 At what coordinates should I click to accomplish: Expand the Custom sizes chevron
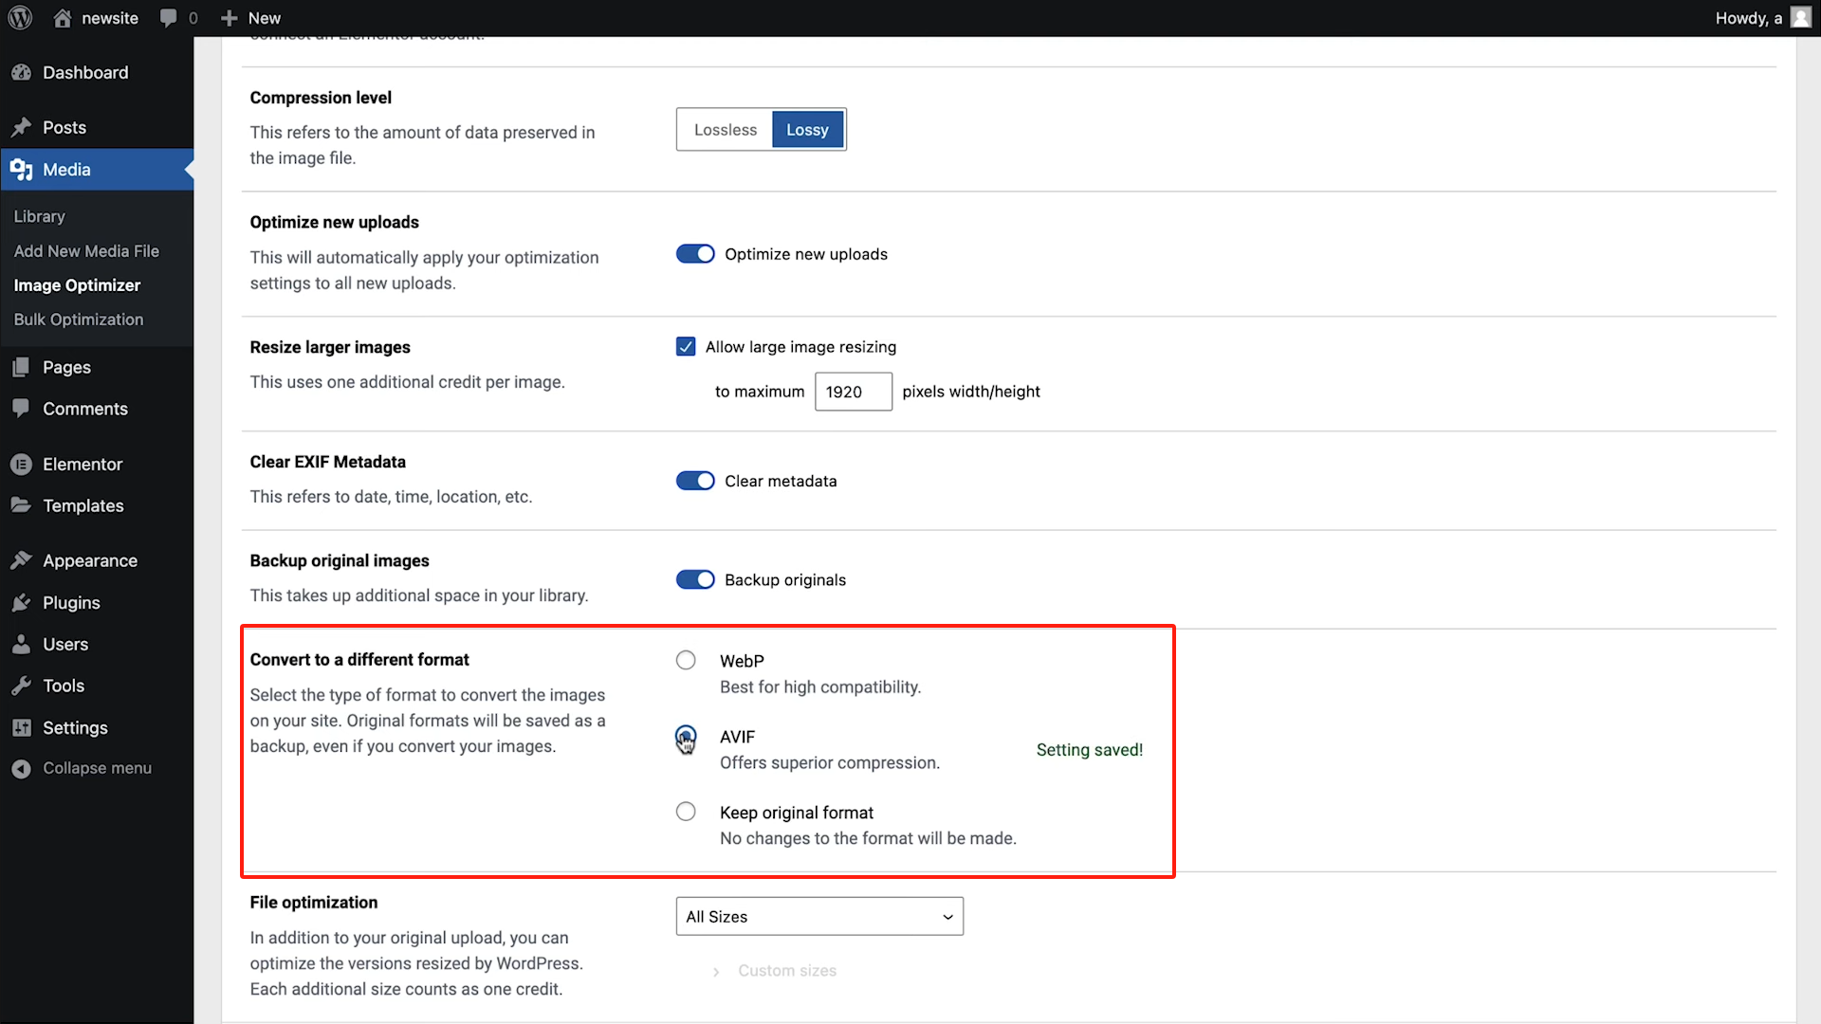716,972
